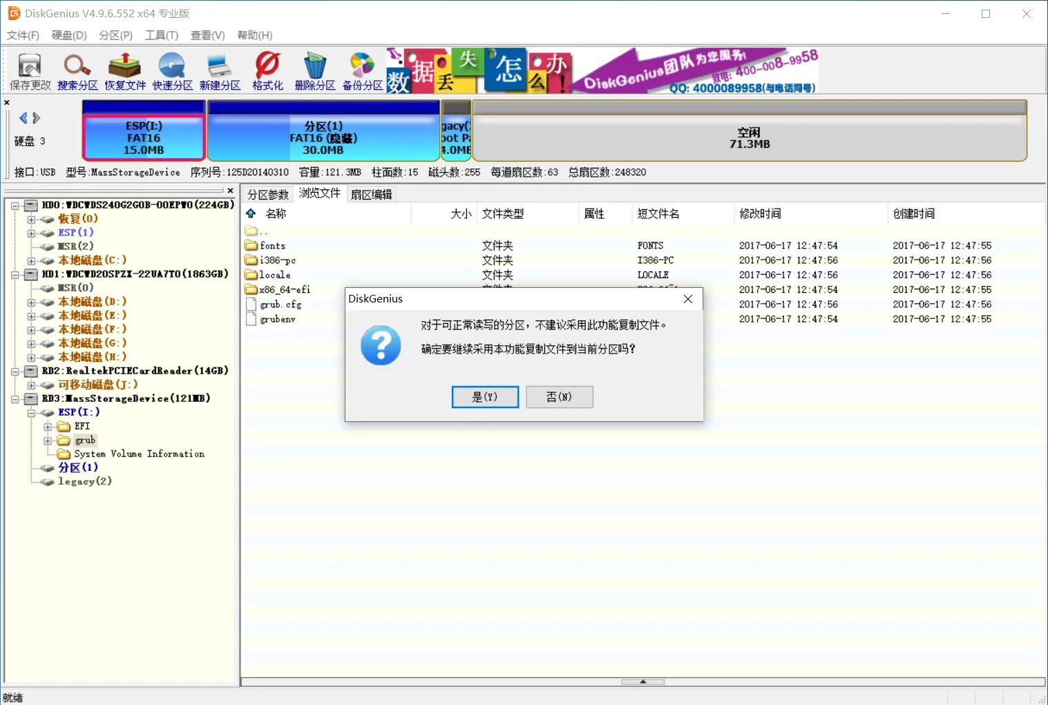Switch to the 扇区编辑 tab

pos(371,194)
